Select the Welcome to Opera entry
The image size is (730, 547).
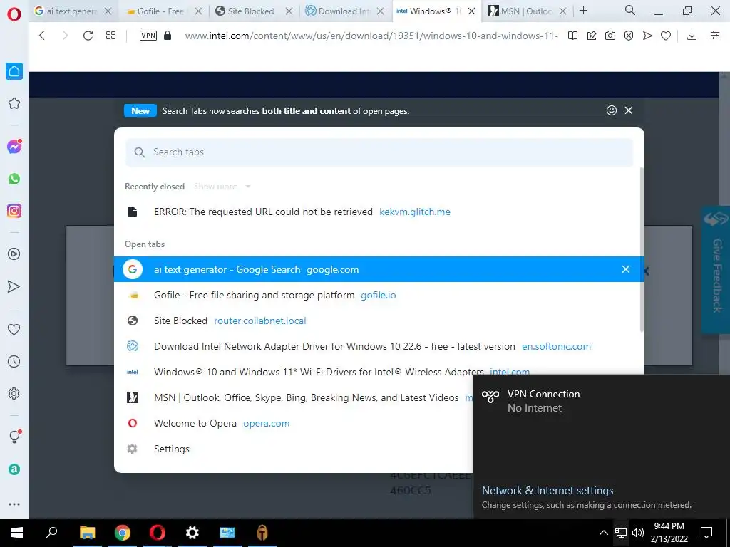(293, 423)
